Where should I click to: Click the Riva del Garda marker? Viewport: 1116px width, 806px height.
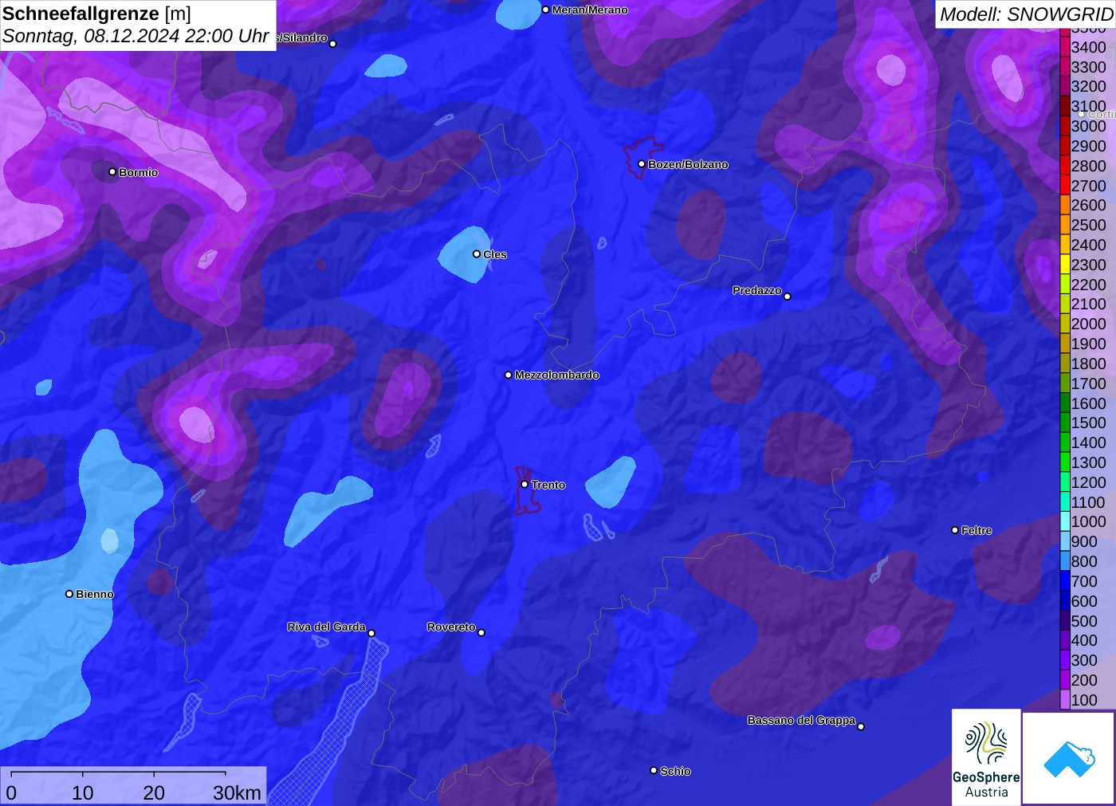point(371,633)
